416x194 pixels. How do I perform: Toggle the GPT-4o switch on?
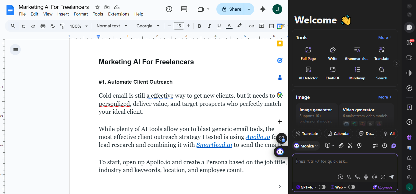322,187
